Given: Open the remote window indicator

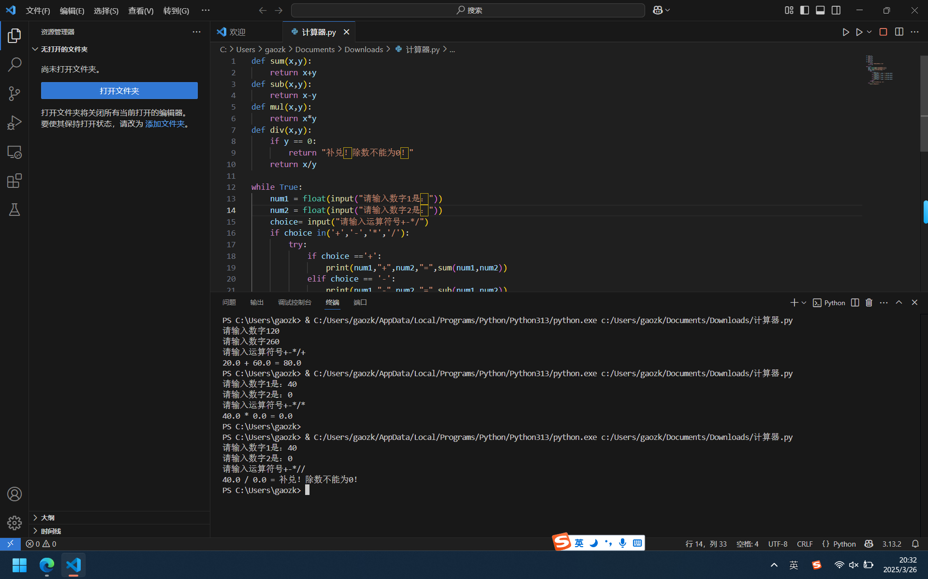Looking at the screenshot, I should coord(10,544).
